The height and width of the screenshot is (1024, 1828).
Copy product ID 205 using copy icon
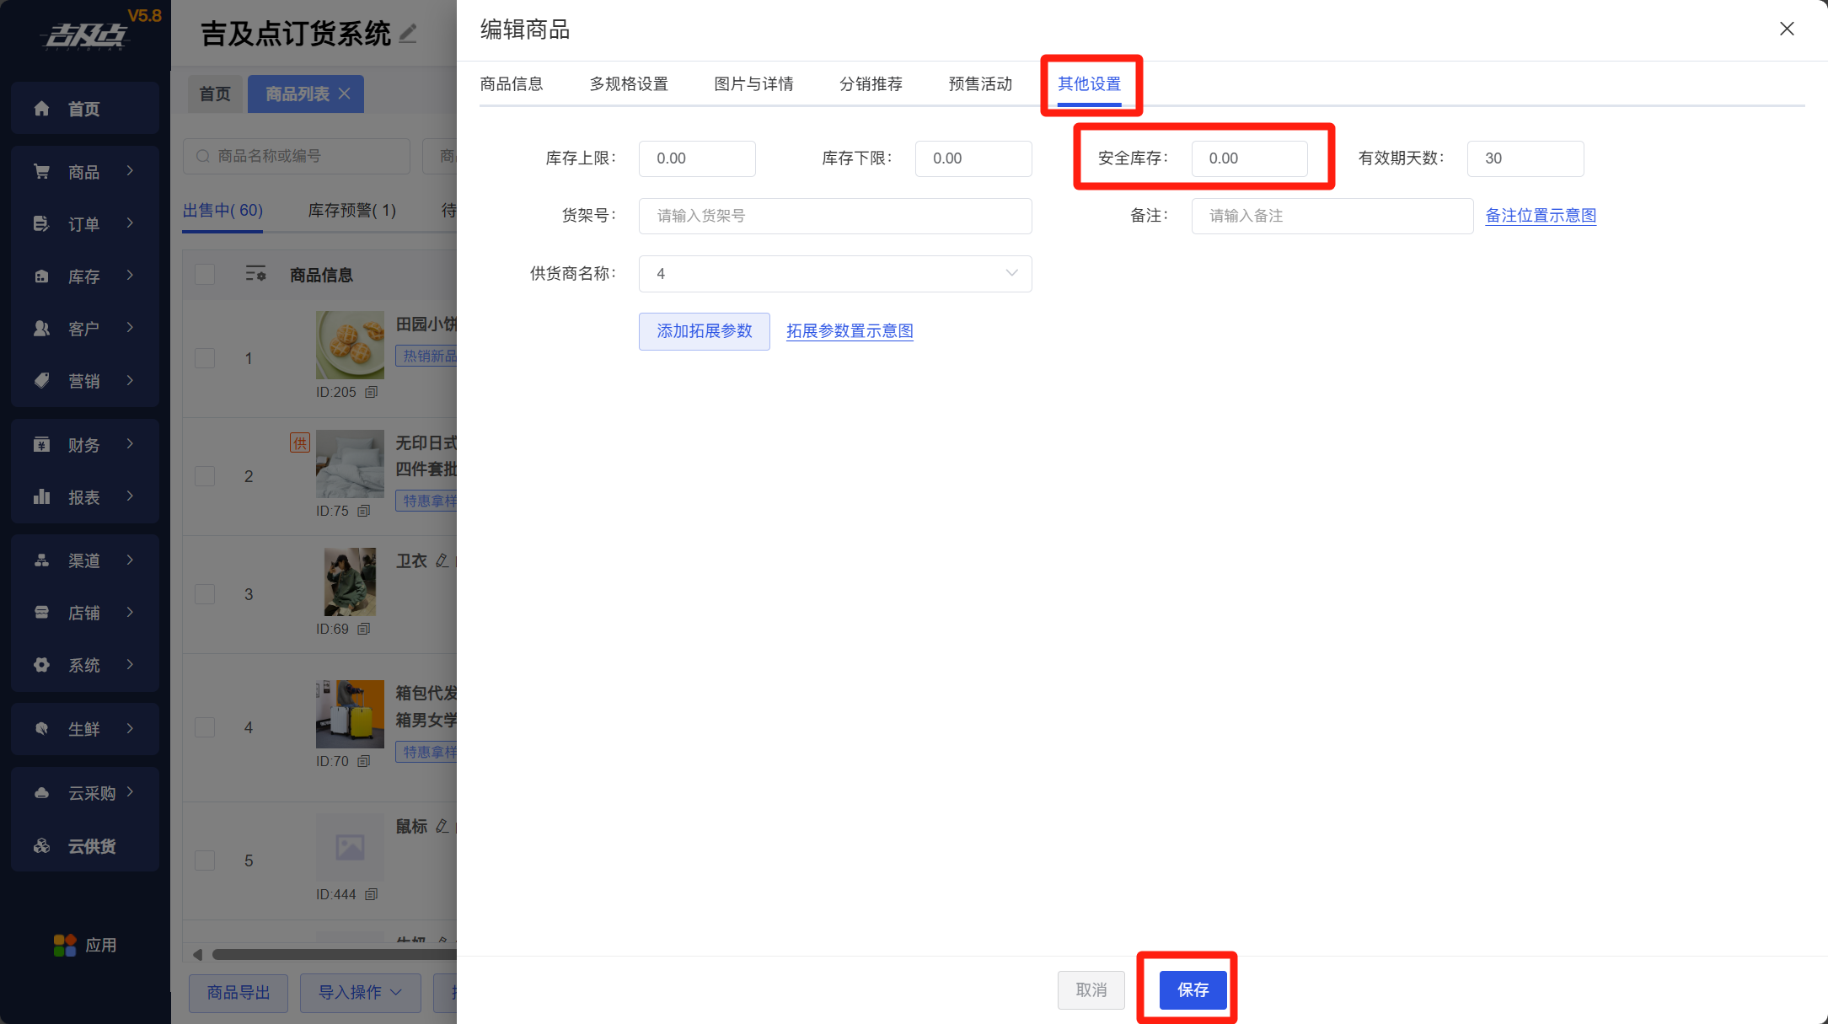pos(371,392)
